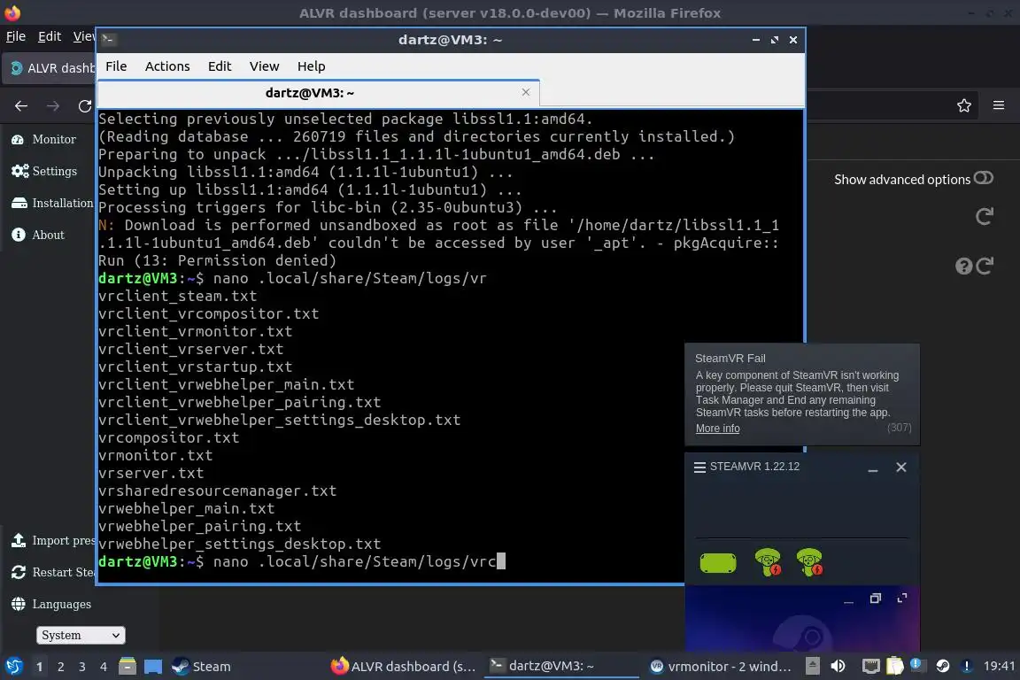1020x680 pixels.
Task: Switch to workspace 4
Action: pos(104,667)
